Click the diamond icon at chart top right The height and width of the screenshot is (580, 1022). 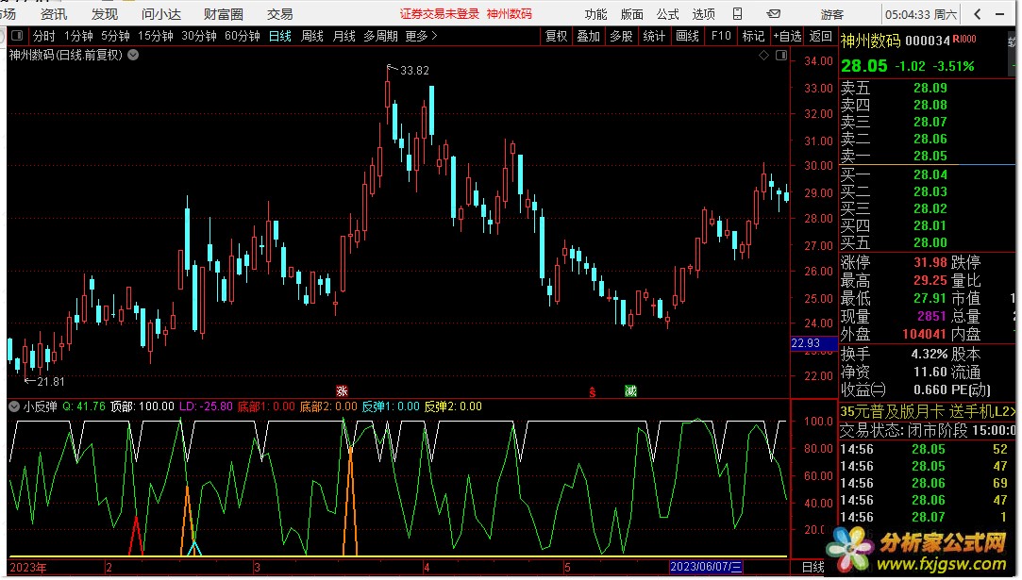click(763, 56)
